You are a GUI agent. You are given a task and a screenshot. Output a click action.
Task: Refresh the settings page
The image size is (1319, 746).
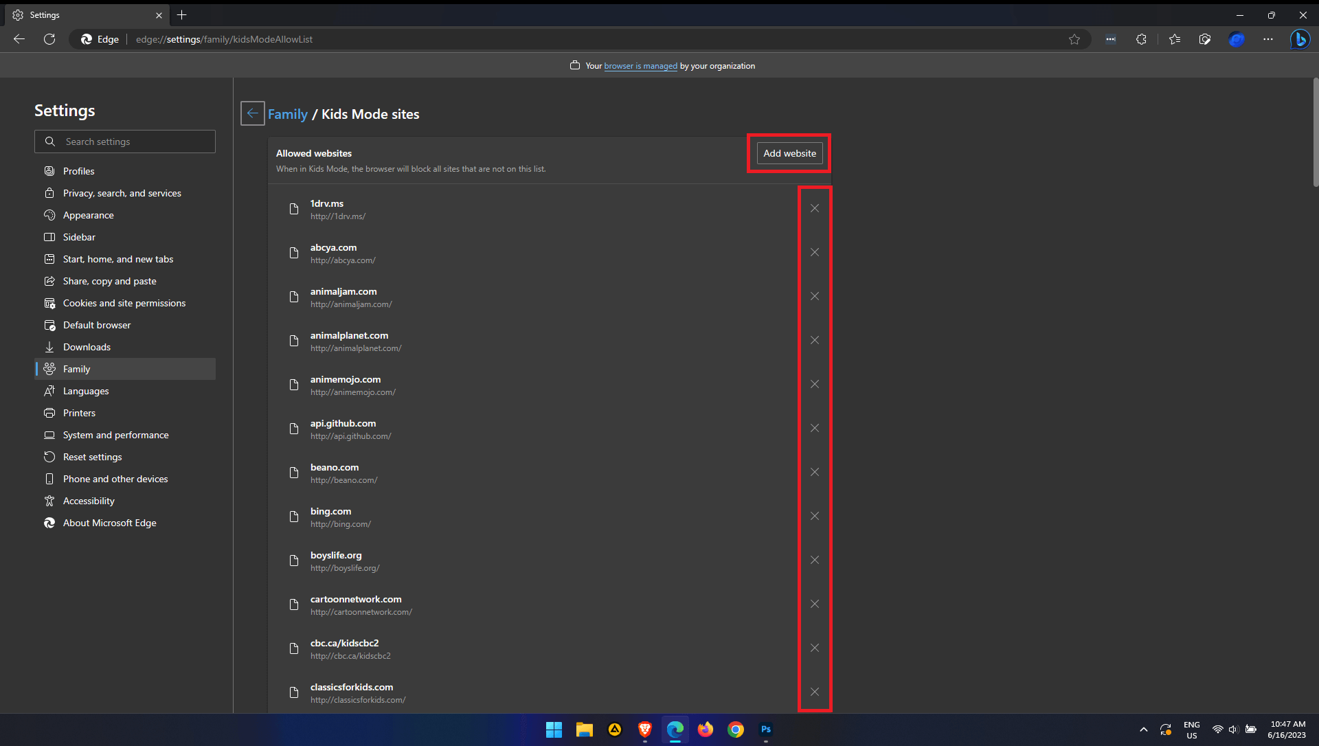(49, 39)
